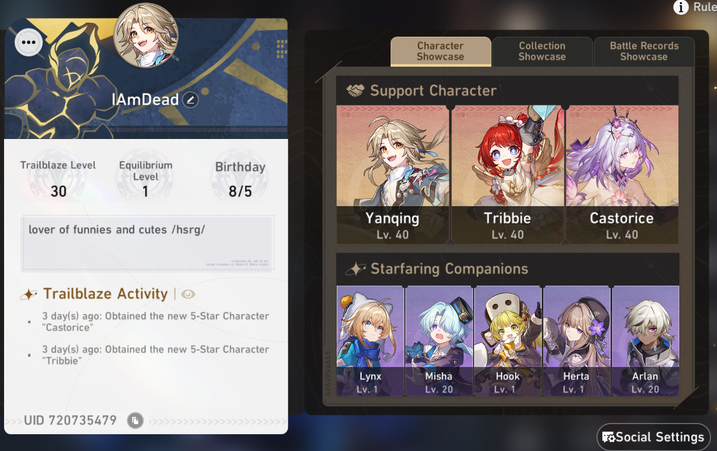The image size is (717, 451).
Task: Switch to the Collection Showcase tab
Action: click(x=542, y=51)
